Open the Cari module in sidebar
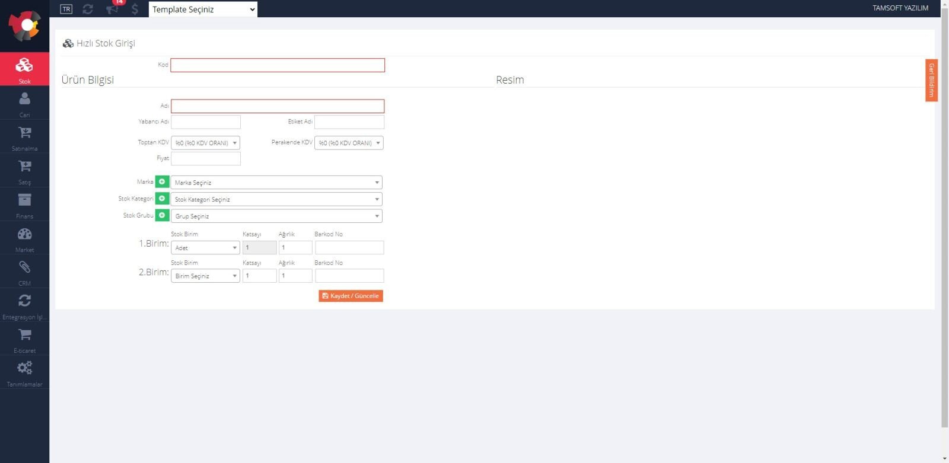This screenshot has height=463, width=949. pyautogui.click(x=24, y=103)
